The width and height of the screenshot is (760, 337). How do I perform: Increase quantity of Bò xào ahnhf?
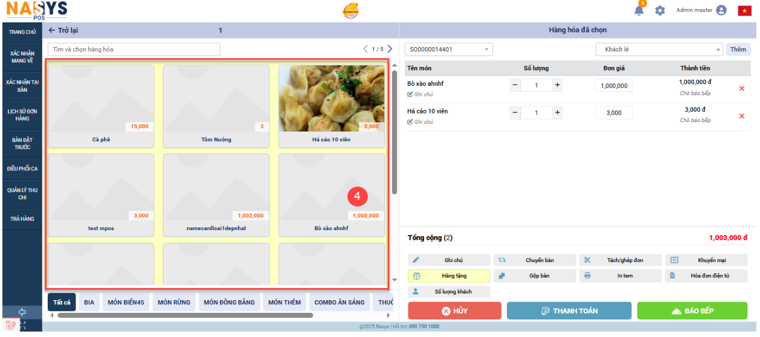tap(558, 86)
